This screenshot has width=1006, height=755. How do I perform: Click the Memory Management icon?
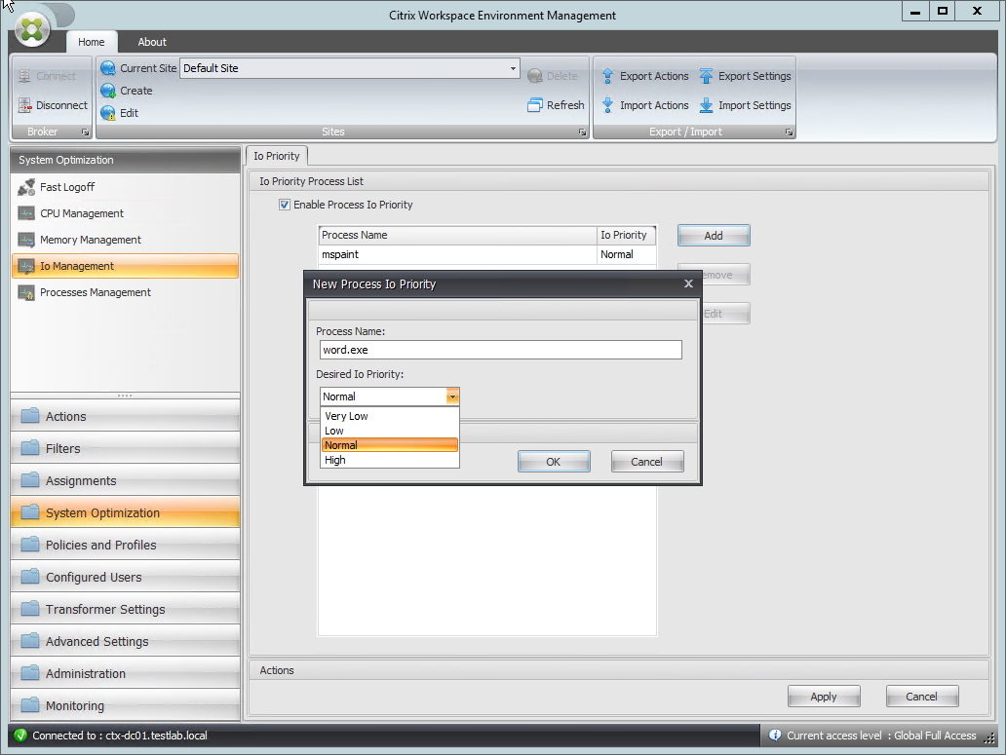pos(26,240)
